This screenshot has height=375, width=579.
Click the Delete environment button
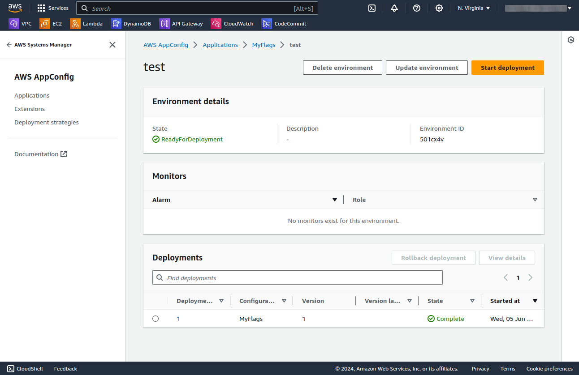coord(342,68)
